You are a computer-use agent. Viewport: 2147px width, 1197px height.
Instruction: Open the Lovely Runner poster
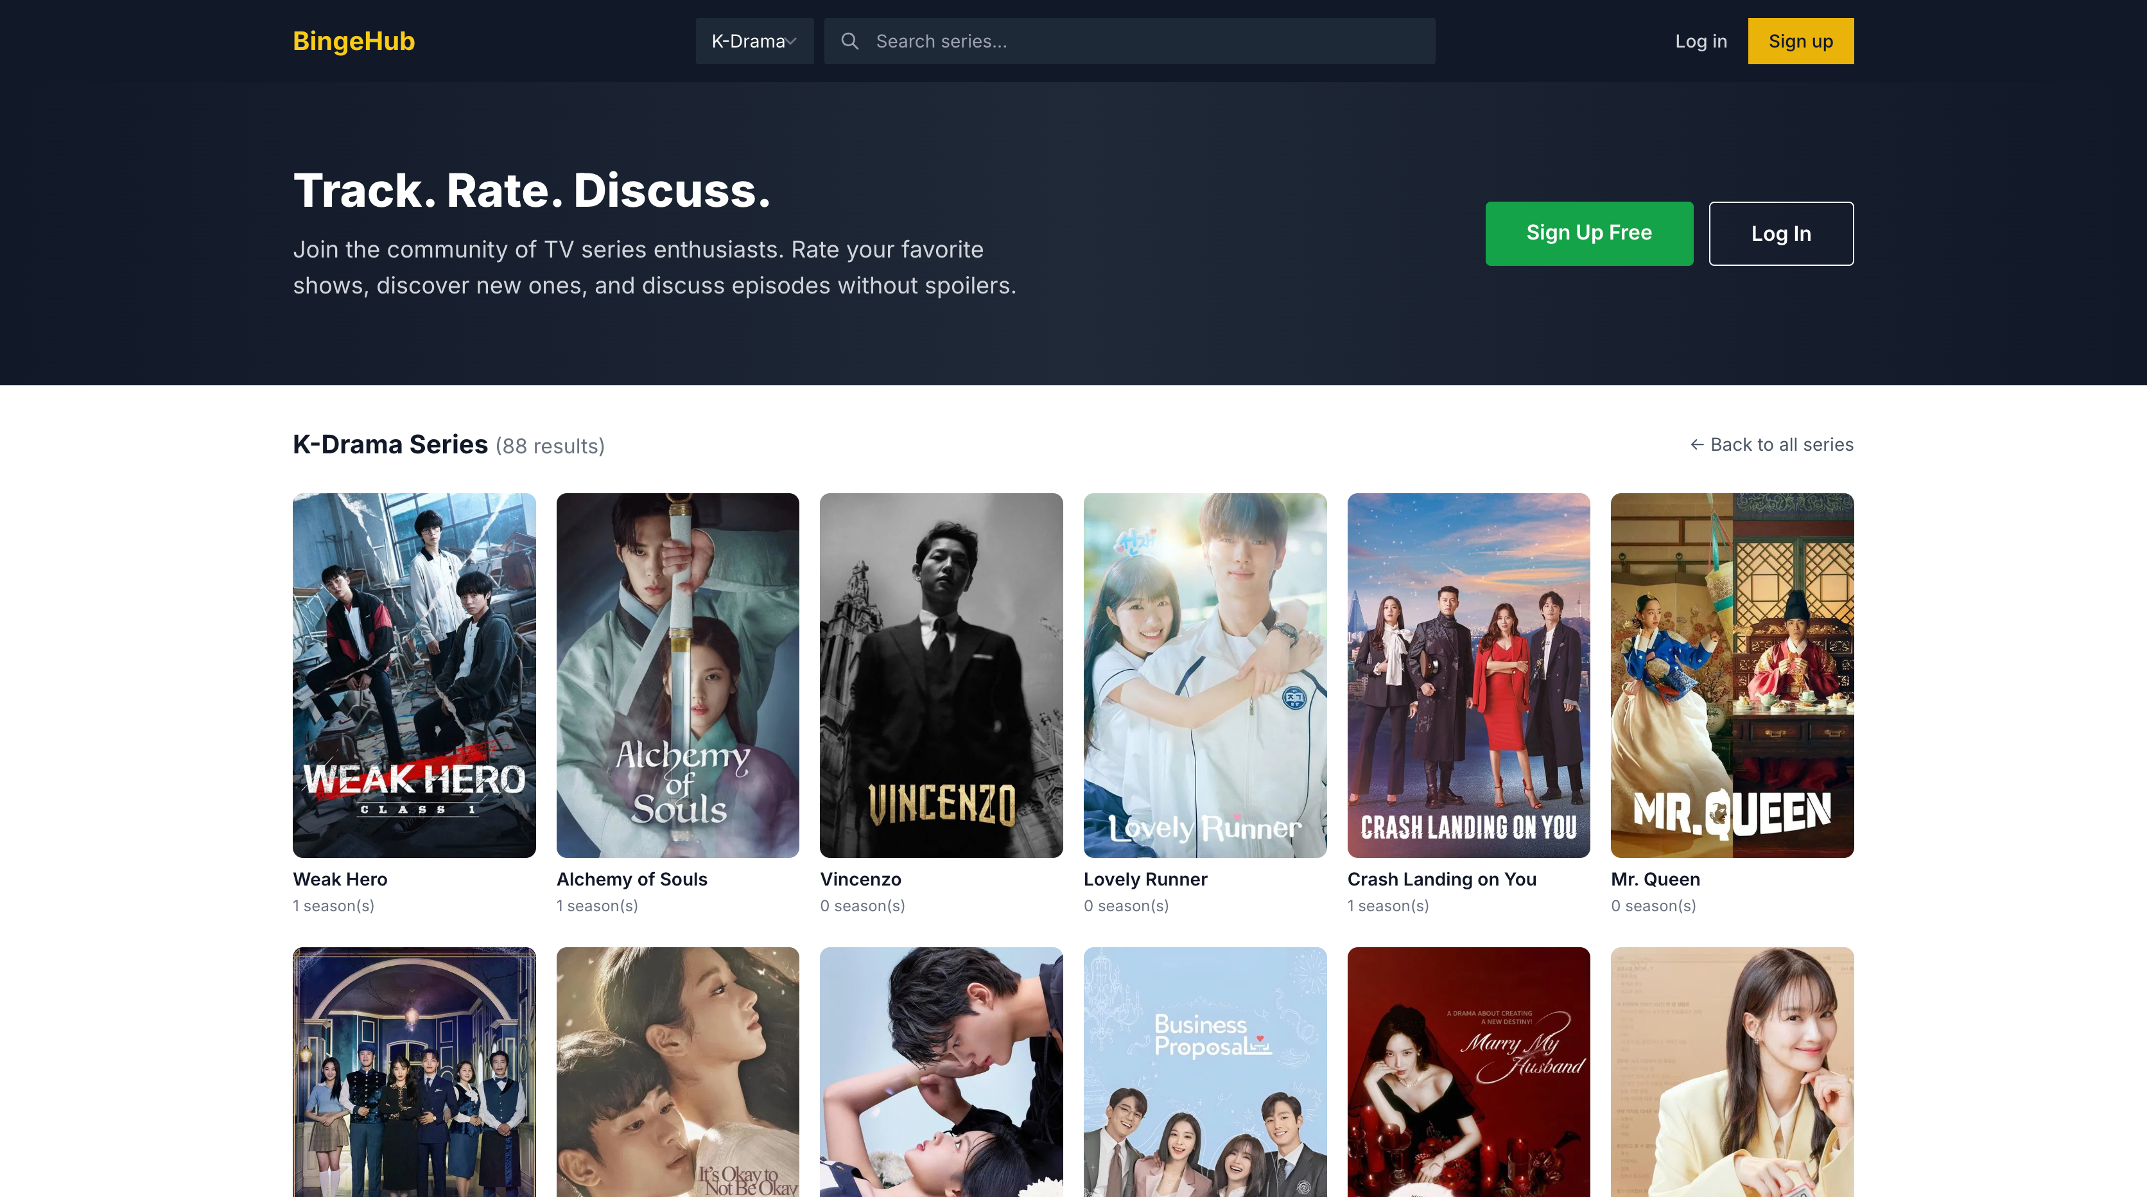click(x=1205, y=675)
